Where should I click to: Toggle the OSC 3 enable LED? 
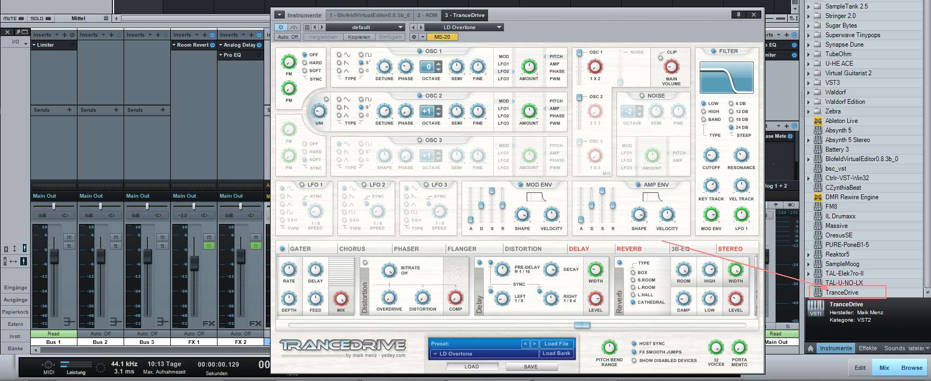[x=419, y=140]
